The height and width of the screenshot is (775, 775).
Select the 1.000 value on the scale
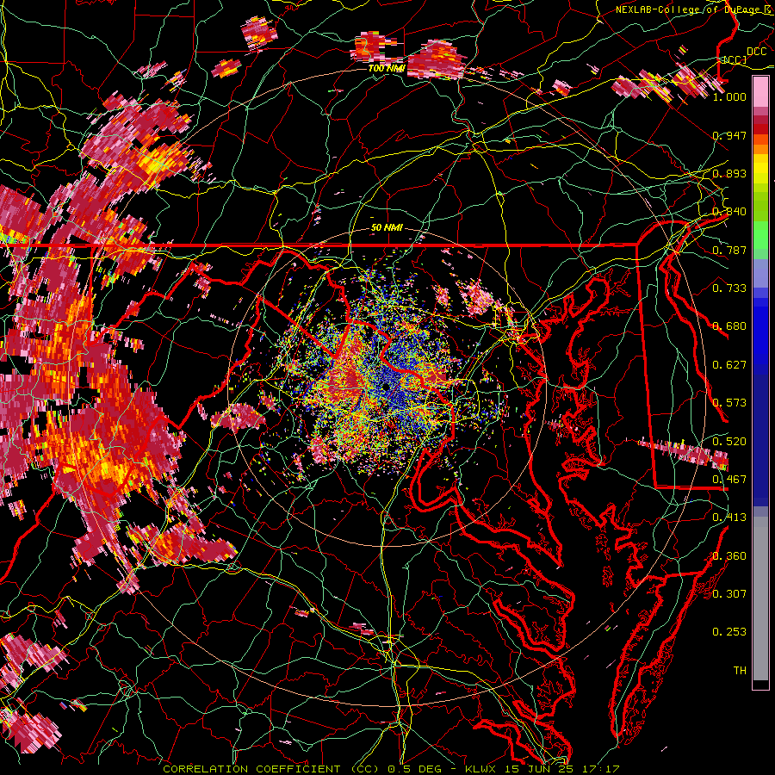point(729,96)
